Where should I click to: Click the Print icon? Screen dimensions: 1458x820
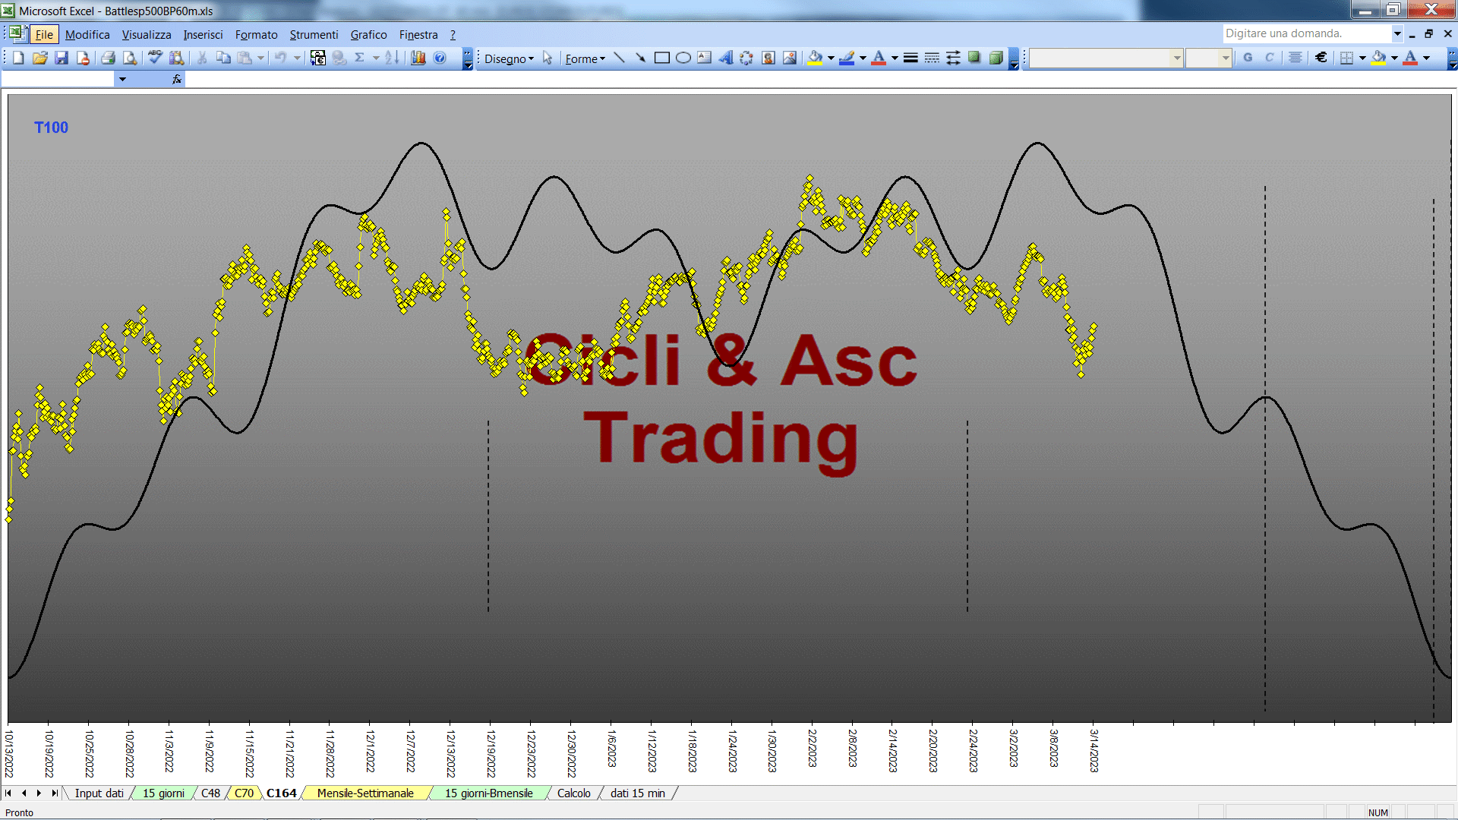click(108, 58)
